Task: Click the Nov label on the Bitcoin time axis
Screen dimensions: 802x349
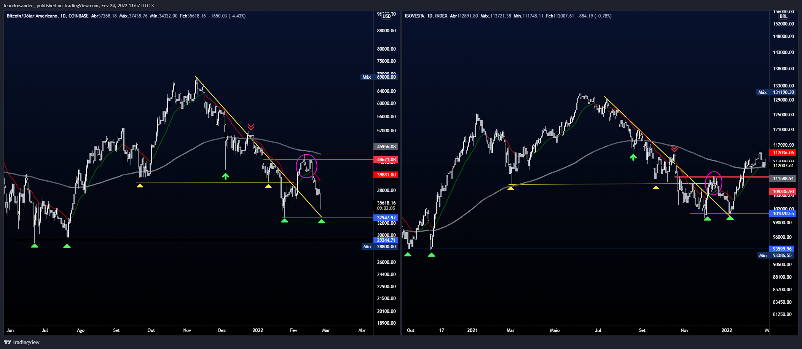Action: click(187, 330)
